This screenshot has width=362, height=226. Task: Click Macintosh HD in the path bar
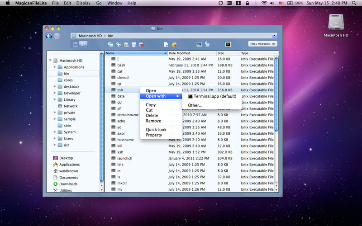click(90, 36)
